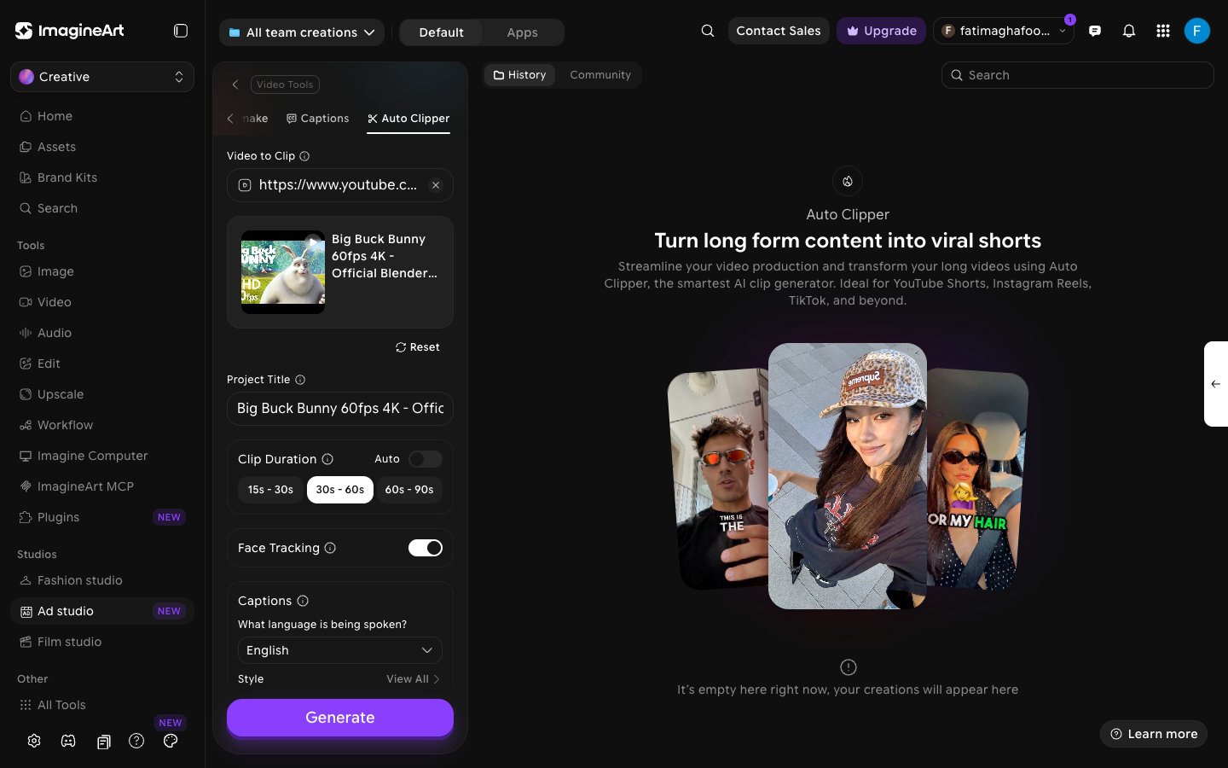Open the fatimaghafoo account dropdown
Image resolution: width=1228 pixels, height=768 pixels.
click(1004, 31)
